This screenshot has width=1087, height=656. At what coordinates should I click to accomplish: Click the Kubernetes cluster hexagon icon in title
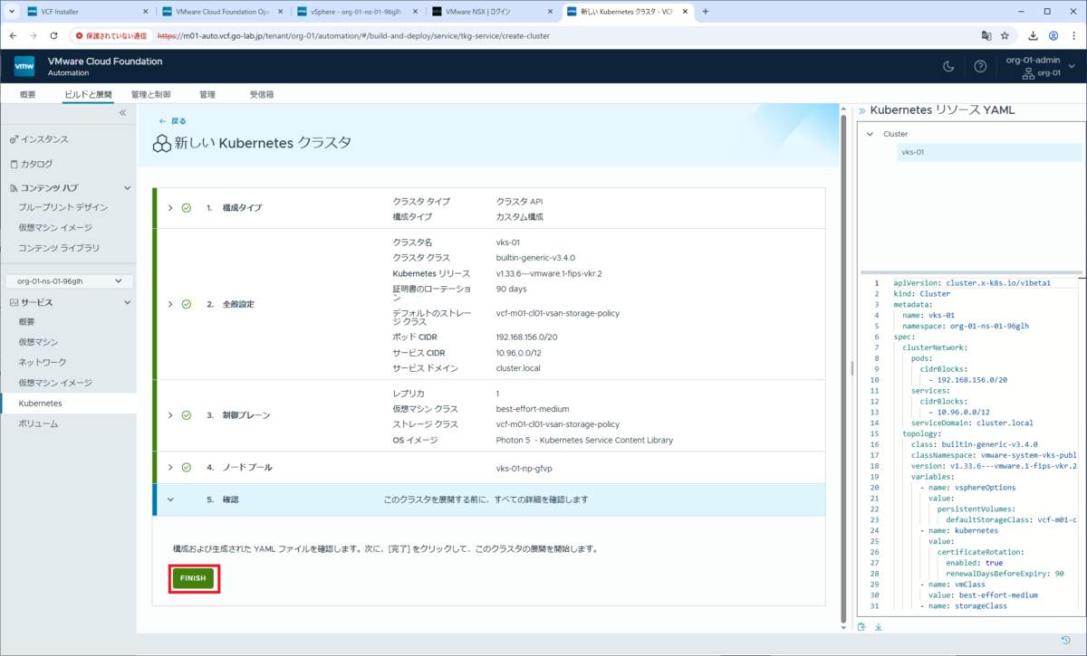162,144
